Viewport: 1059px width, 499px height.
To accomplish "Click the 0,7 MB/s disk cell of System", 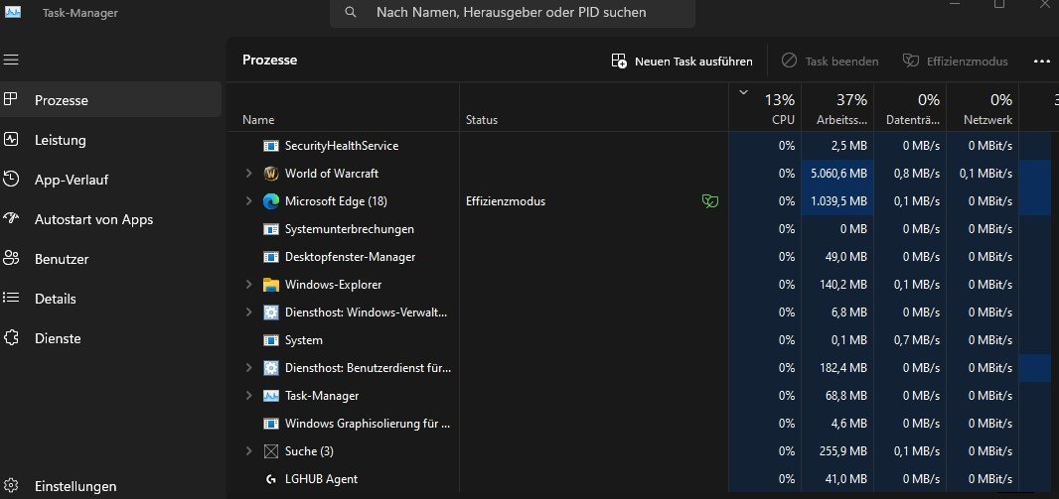I will coord(910,340).
